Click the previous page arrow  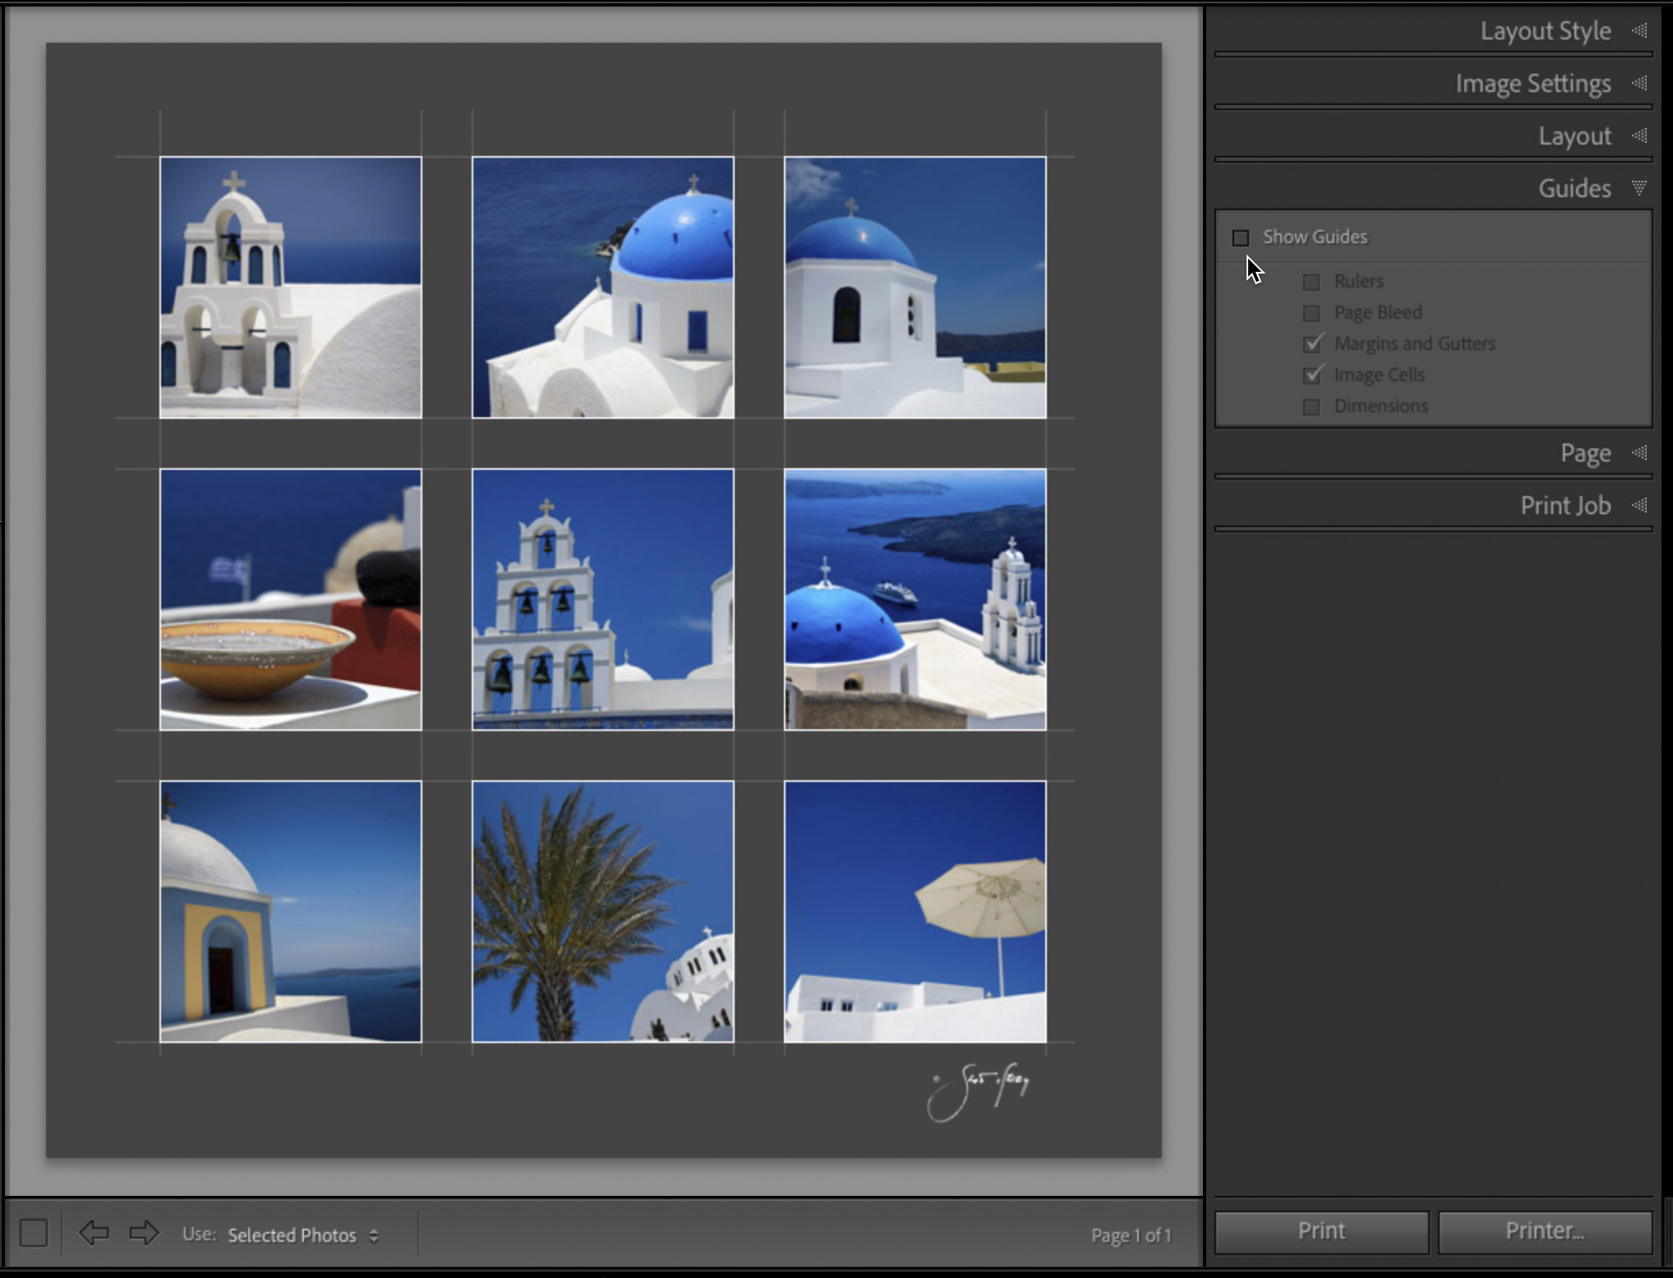(x=93, y=1234)
